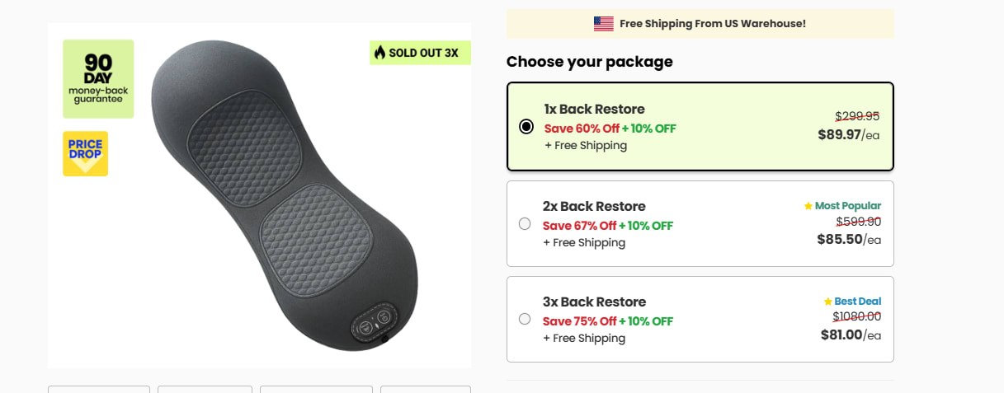The image size is (1004, 393).
Task: Click the US flag icon
Action: pos(603,24)
